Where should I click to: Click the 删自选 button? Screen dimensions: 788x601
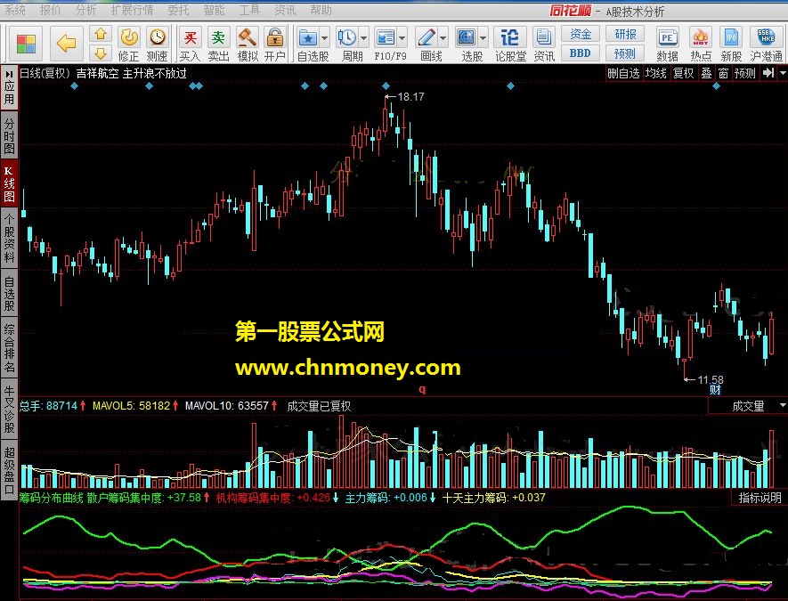coord(623,73)
